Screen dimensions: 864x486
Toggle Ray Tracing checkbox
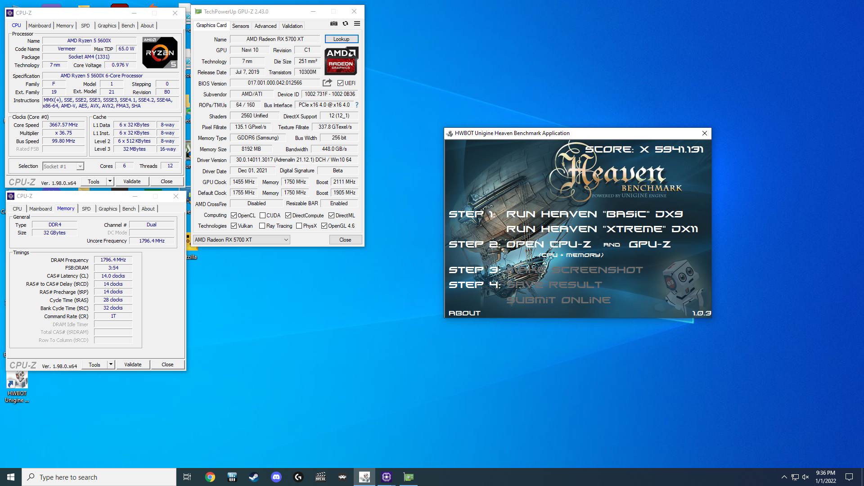click(x=262, y=226)
